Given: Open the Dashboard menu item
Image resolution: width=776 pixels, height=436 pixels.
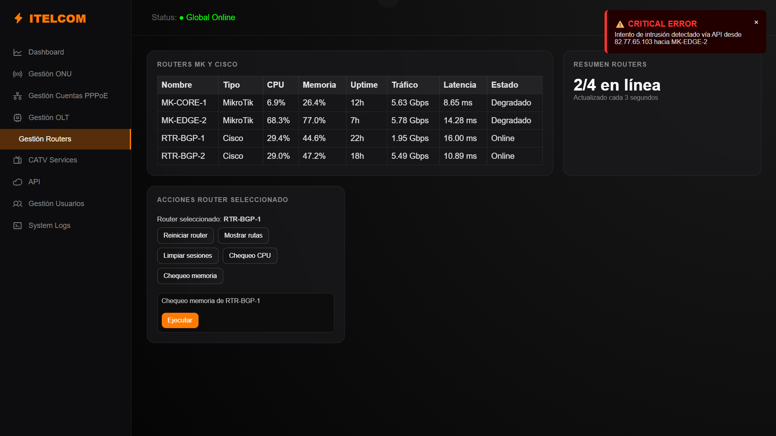Looking at the screenshot, I should [66, 52].
